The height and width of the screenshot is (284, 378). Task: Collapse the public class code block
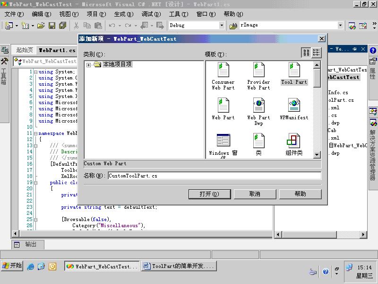(x=36, y=183)
